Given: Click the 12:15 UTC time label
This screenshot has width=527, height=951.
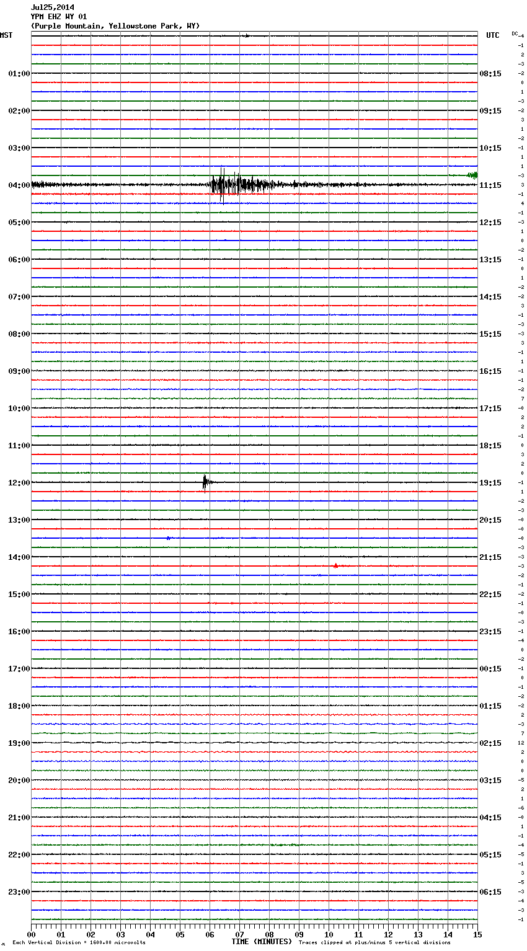Looking at the screenshot, I should (490, 223).
